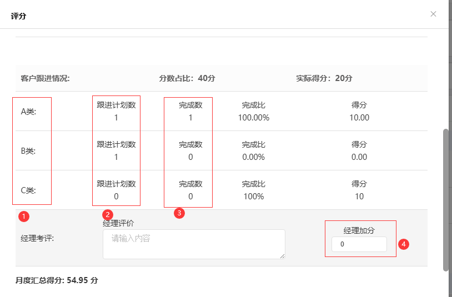Click the 分数占比：40分 header text
The width and height of the screenshot is (452, 297).
click(x=187, y=78)
